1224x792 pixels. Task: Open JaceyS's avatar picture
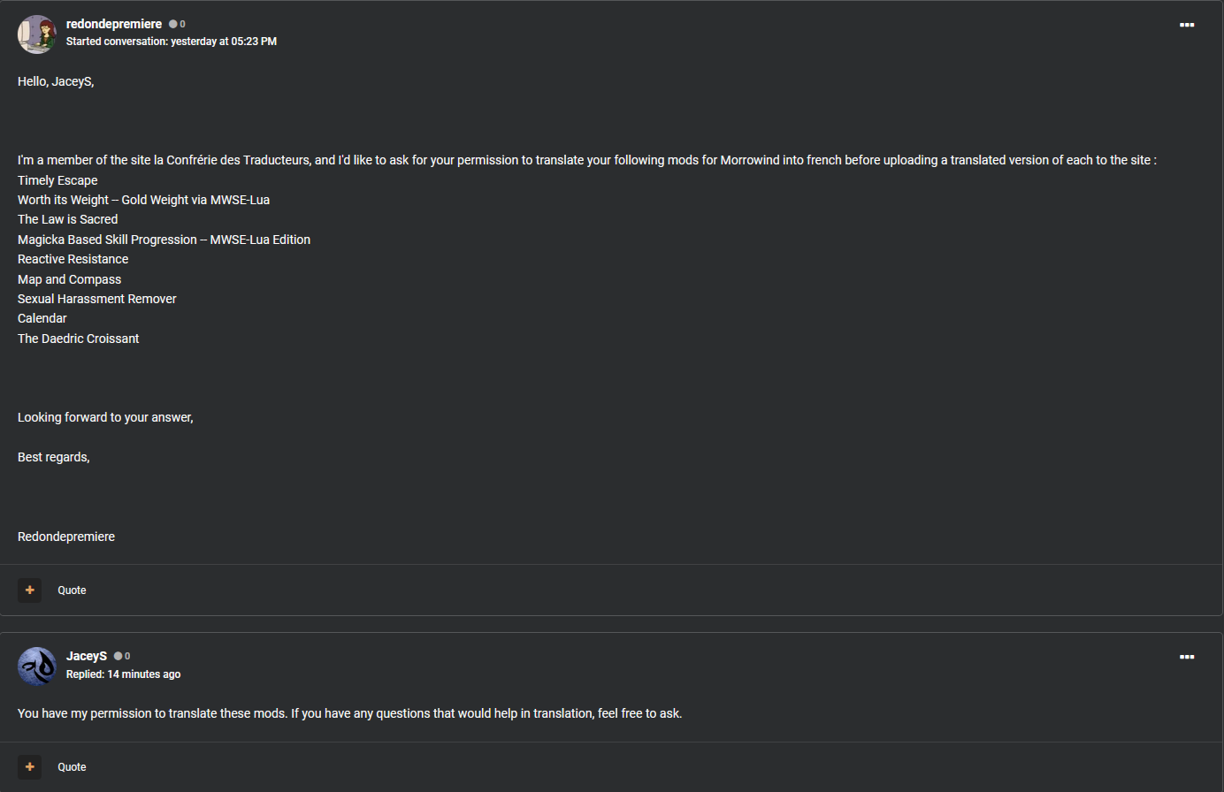[37, 666]
